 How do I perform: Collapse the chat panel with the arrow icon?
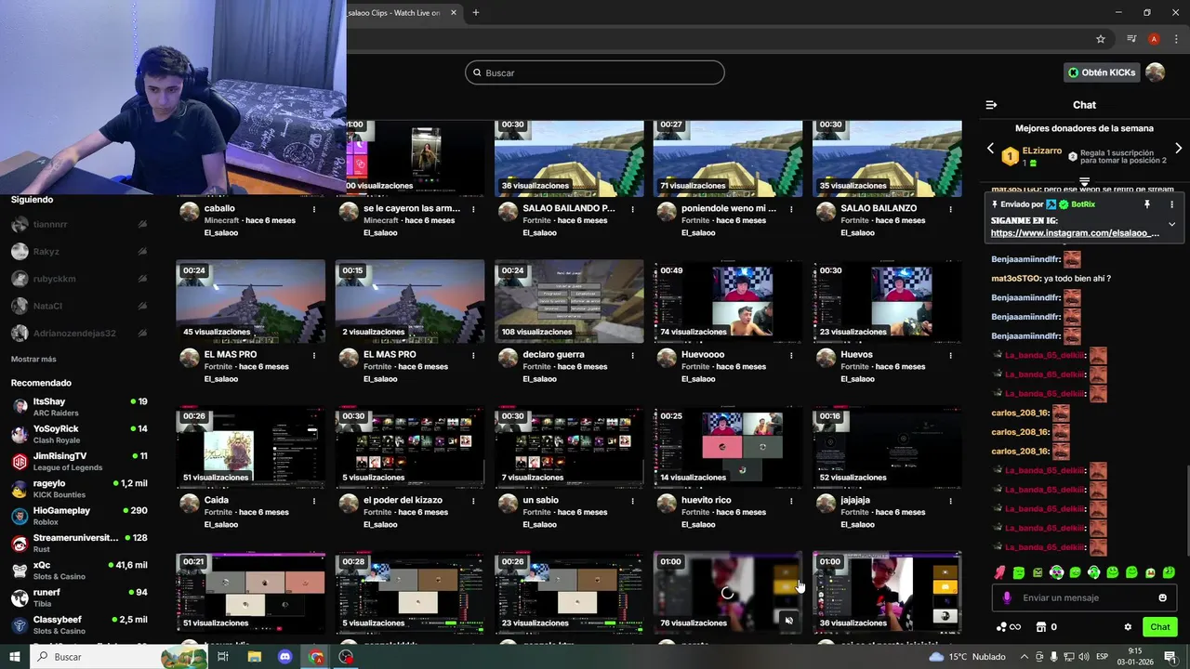[x=991, y=105]
